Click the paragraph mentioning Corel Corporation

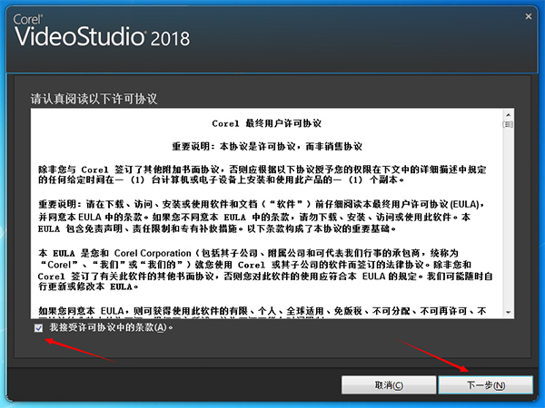(265, 270)
